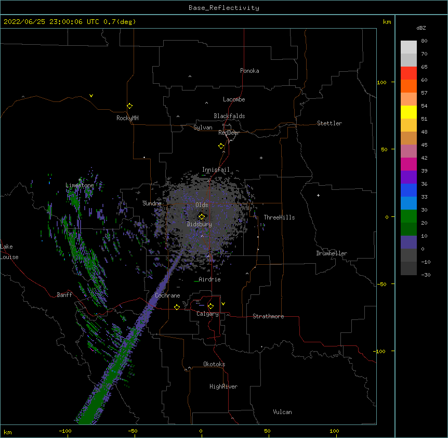The image size is (448, 438).
Task: Click the yellow diamond marker above Calgary label
Action: click(x=210, y=306)
